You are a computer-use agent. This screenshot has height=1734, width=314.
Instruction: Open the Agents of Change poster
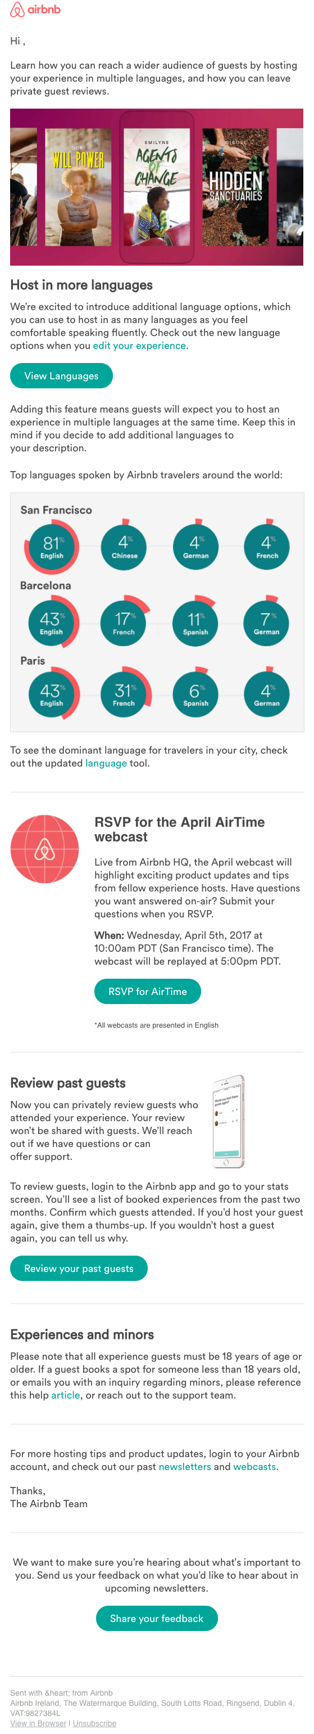click(157, 187)
